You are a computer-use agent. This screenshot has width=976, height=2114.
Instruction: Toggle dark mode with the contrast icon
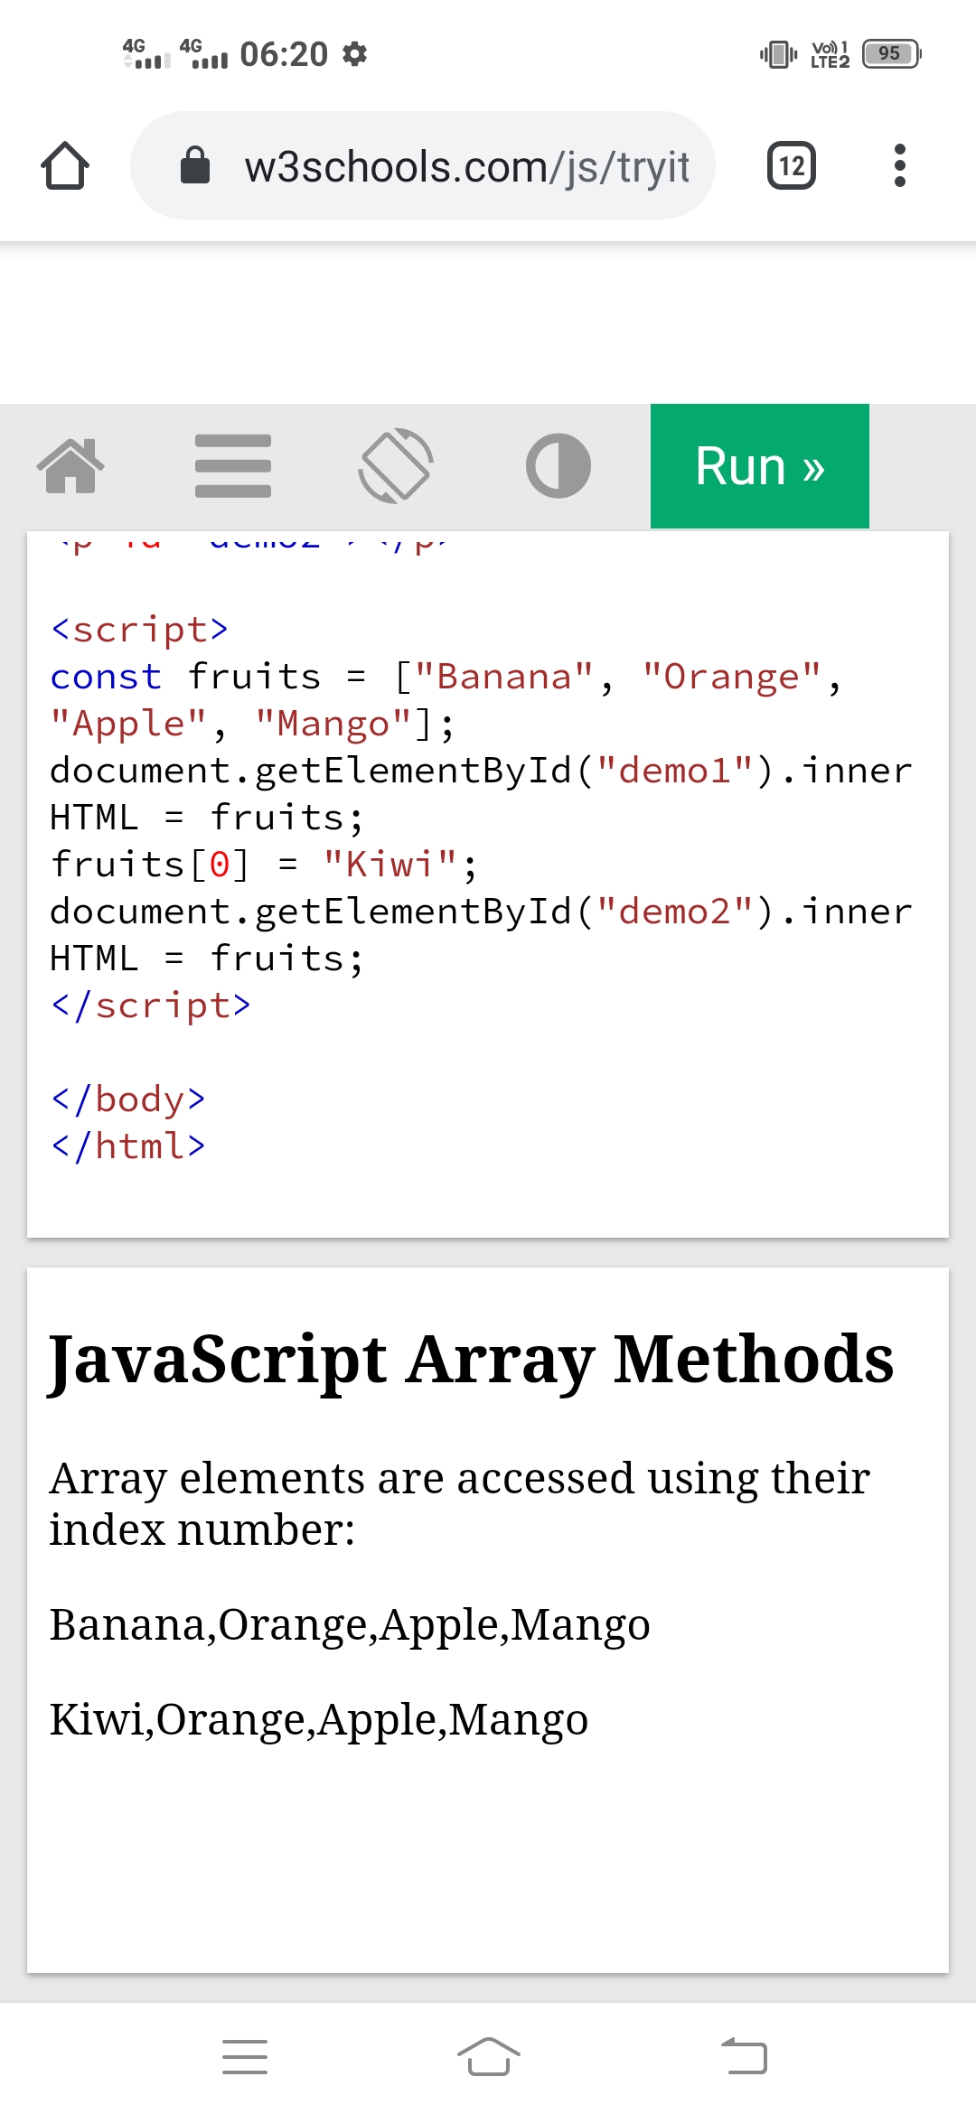pos(558,466)
